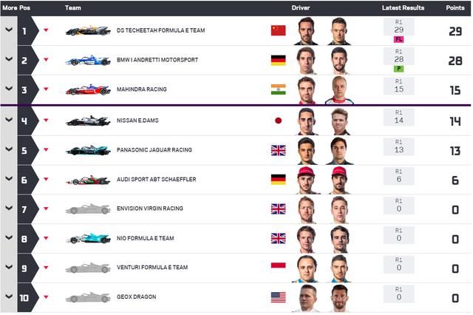Click the green P pole badge
This screenshot has height=315, width=473.
(398, 69)
